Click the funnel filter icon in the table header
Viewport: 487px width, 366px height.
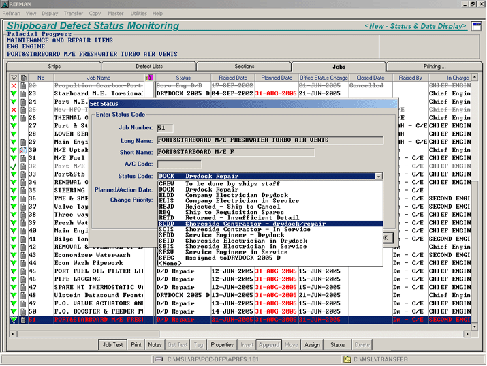tap(13, 78)
